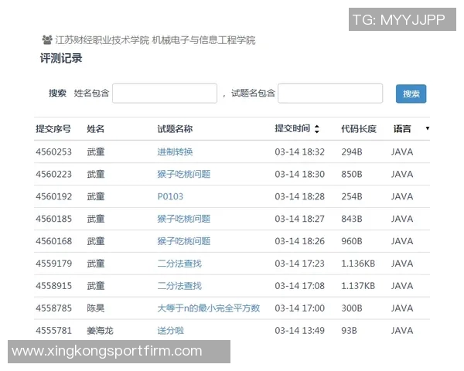Select submission number 4560253

point(54,151)
